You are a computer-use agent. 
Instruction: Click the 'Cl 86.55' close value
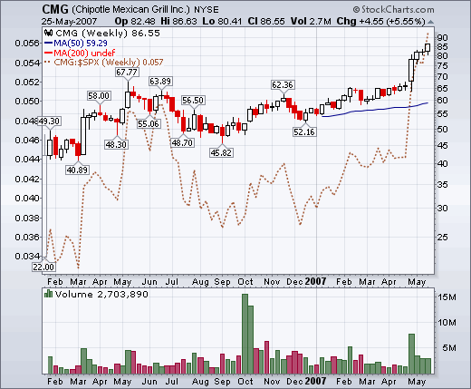(x=266, y=22)
